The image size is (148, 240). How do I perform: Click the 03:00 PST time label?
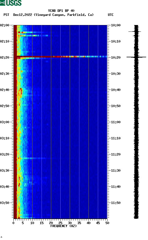[5, 122]
